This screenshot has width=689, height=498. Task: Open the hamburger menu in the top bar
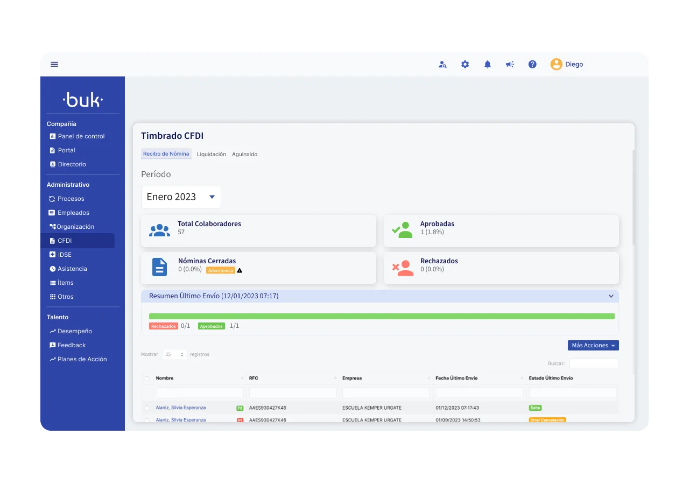coord(54,64)
